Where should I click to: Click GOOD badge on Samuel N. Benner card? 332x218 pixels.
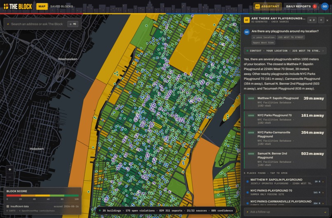pos(251,154)
